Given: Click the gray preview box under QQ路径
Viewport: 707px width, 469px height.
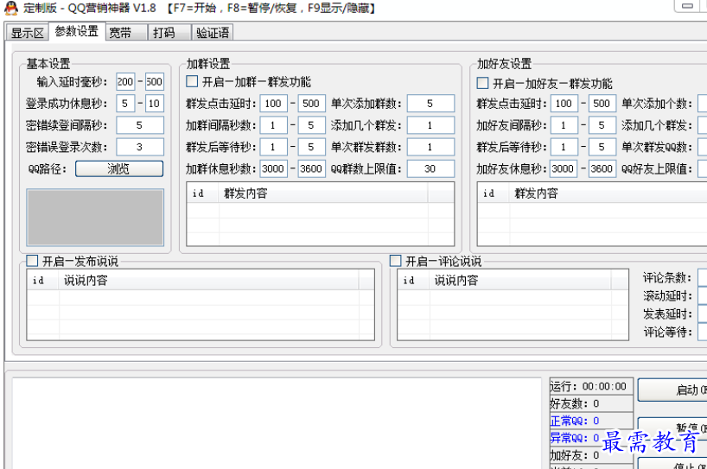Looking at the screenshot, I should (95, 217).
